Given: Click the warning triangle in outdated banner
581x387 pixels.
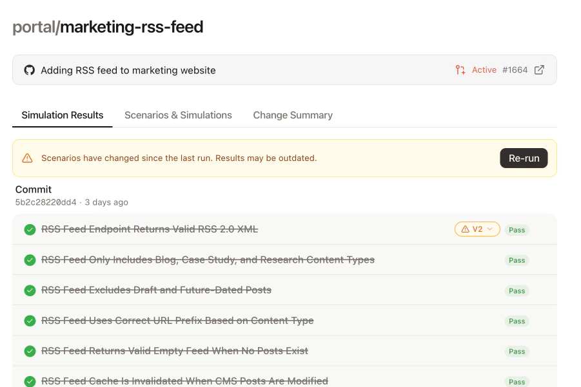Looking at the screenshot, I should pyautogui.click(x=27, y=158).
